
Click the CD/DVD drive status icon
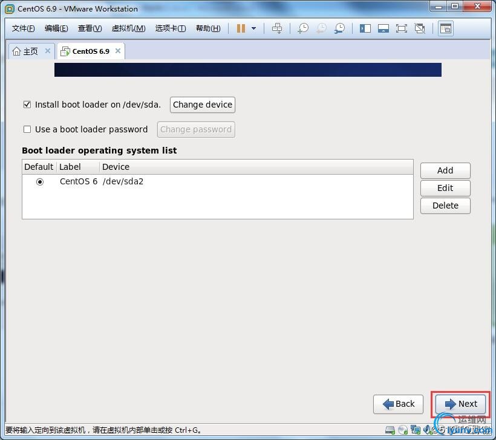(403, 430)
